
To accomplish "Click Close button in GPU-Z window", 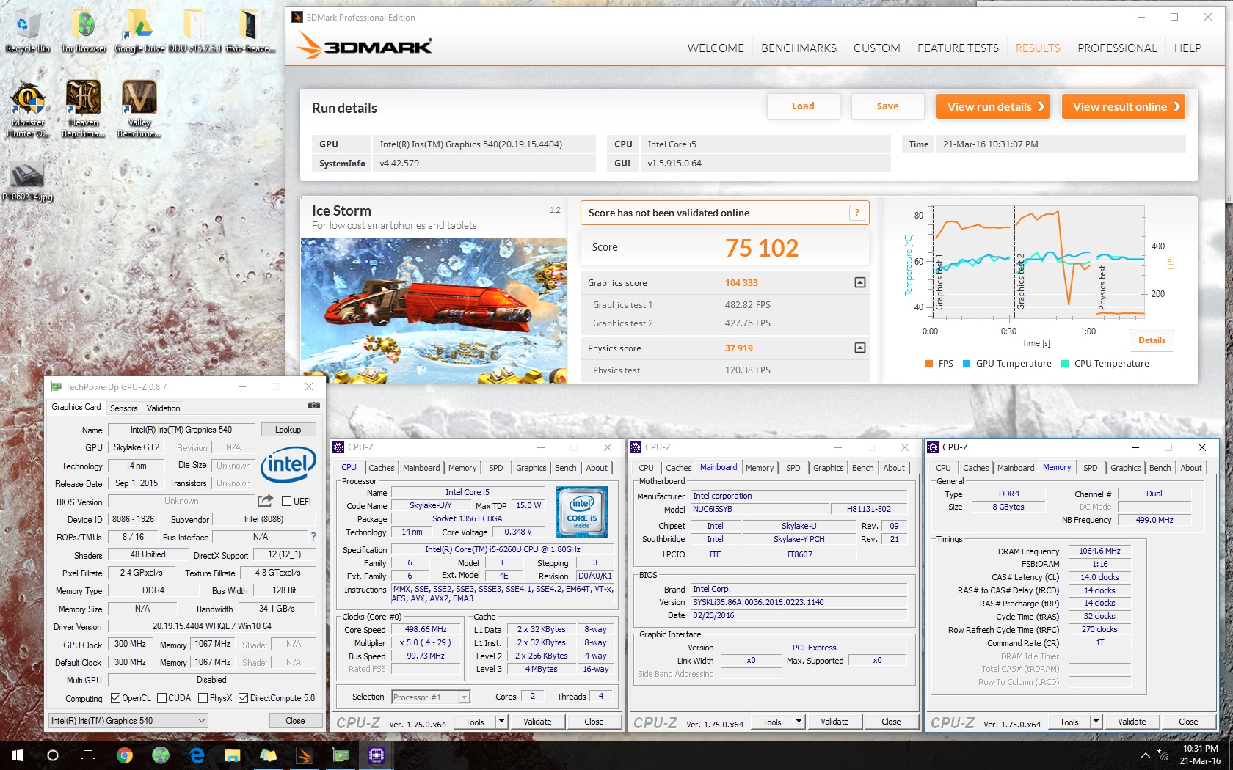I will click(x=295, y=721).
